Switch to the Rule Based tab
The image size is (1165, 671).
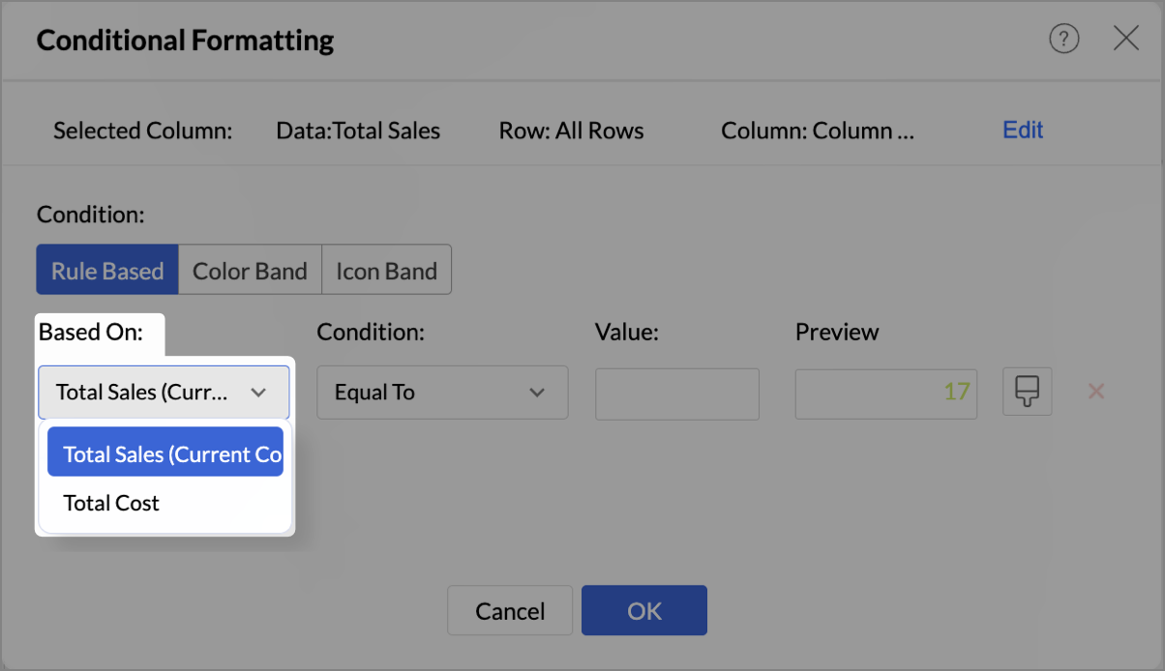107,271
